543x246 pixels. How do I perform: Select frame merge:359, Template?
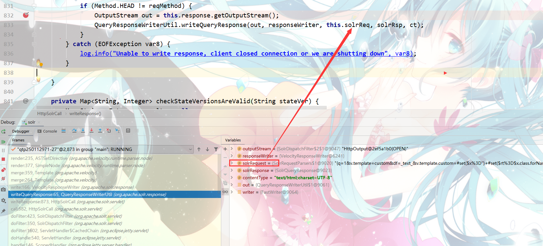click(115, 173)
